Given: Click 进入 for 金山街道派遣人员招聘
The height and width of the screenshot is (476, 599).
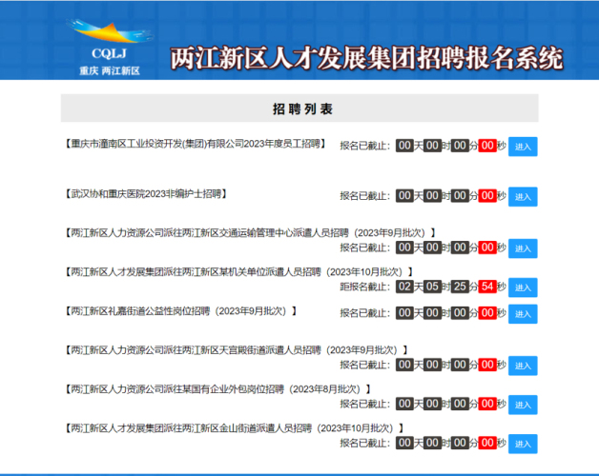Looking at the screenshot, I should [523, 444].
